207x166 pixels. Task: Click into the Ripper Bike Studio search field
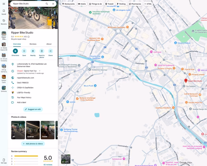click(x=28, y=4)
